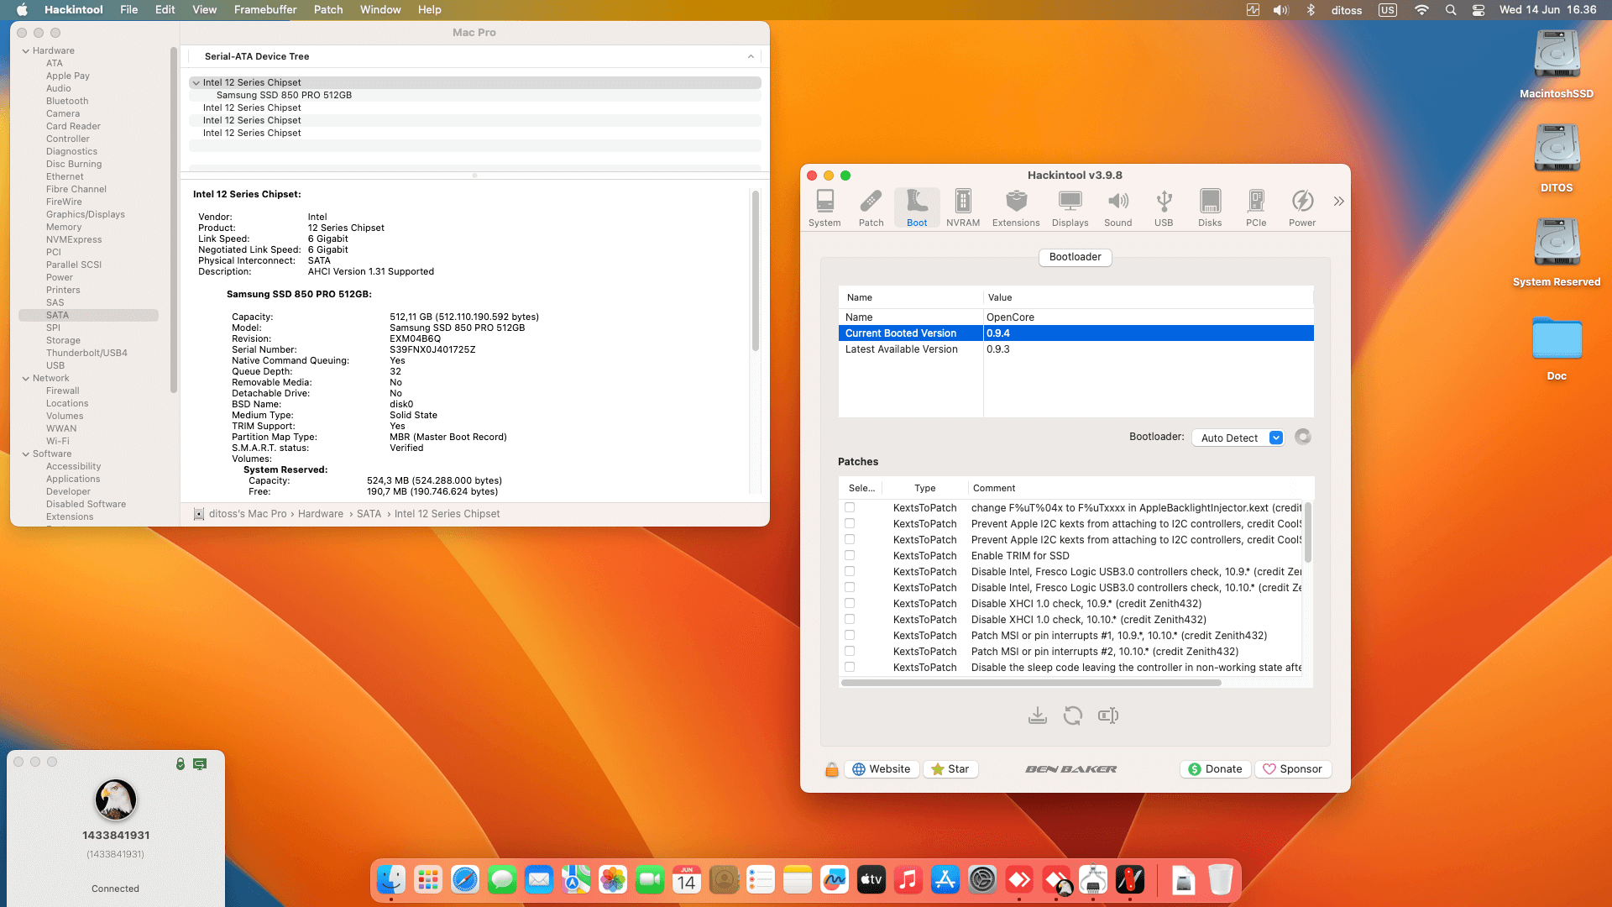1612x907 pixels.
Task: Open the Doc folder on the desktop
Action: coord(1557,348)
